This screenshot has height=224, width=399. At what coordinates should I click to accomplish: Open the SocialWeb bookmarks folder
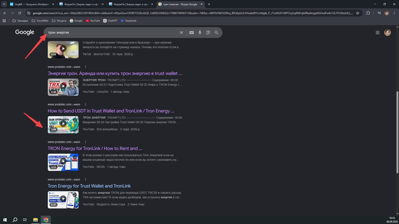(x=40, y=21)
